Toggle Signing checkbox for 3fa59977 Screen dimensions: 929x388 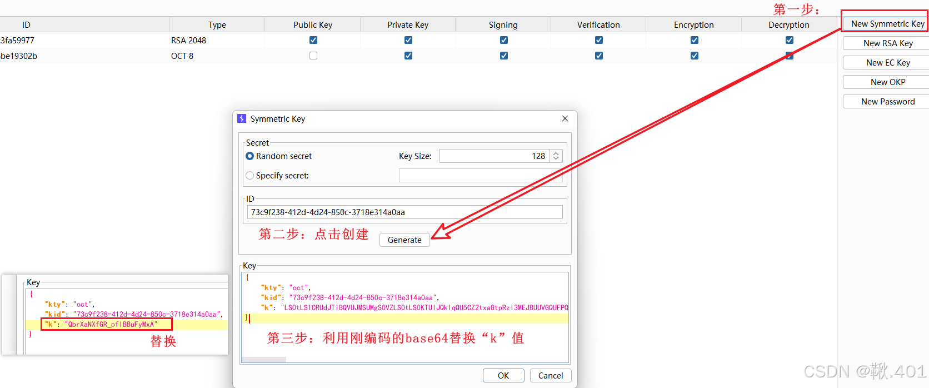click(504, 40)
